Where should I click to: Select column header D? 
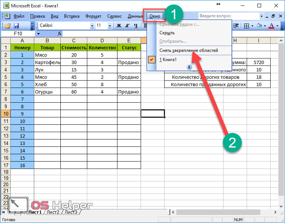click(x=102, y=40)
